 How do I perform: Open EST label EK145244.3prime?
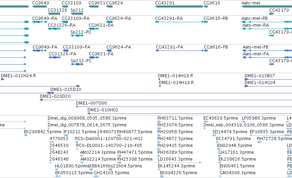[176, 166]
